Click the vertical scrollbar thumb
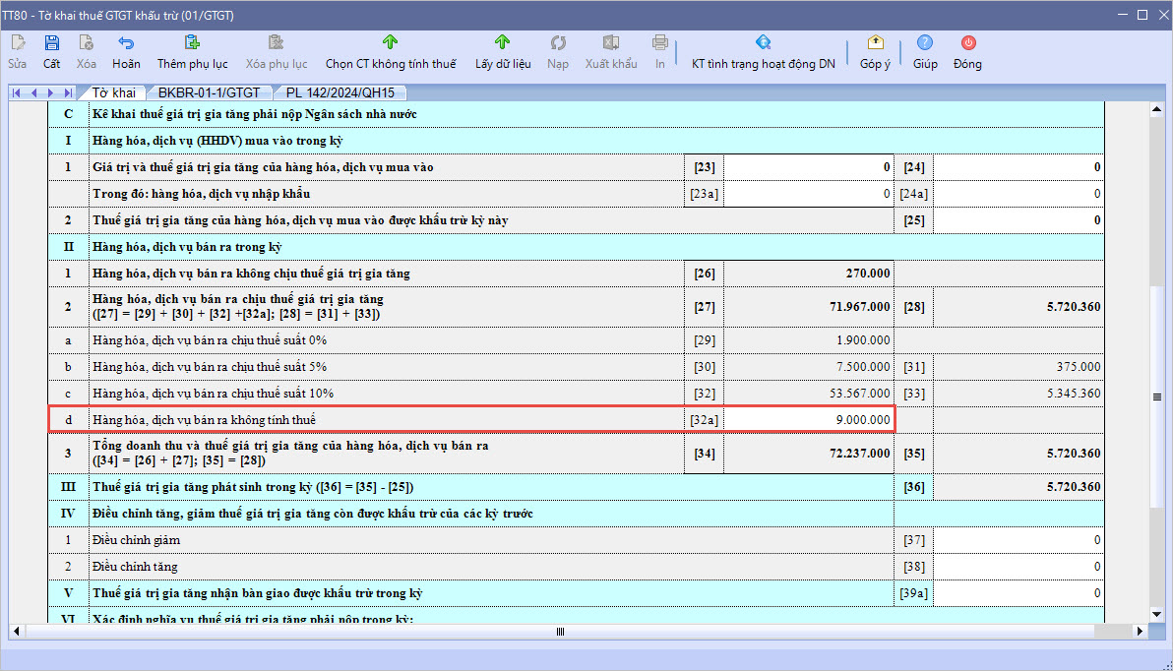The image size is (1173, 671). click(1157, 396)
